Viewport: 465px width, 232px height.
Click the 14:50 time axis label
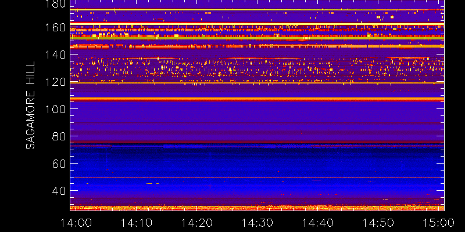[x=378, y=223]
